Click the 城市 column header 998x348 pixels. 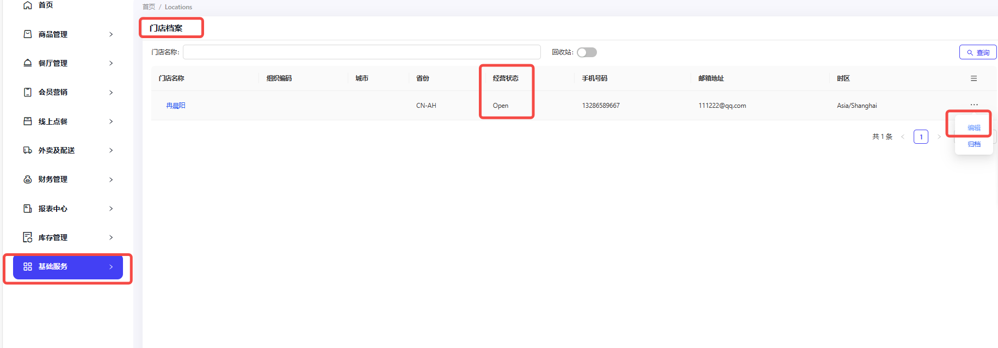coord(362,78)
